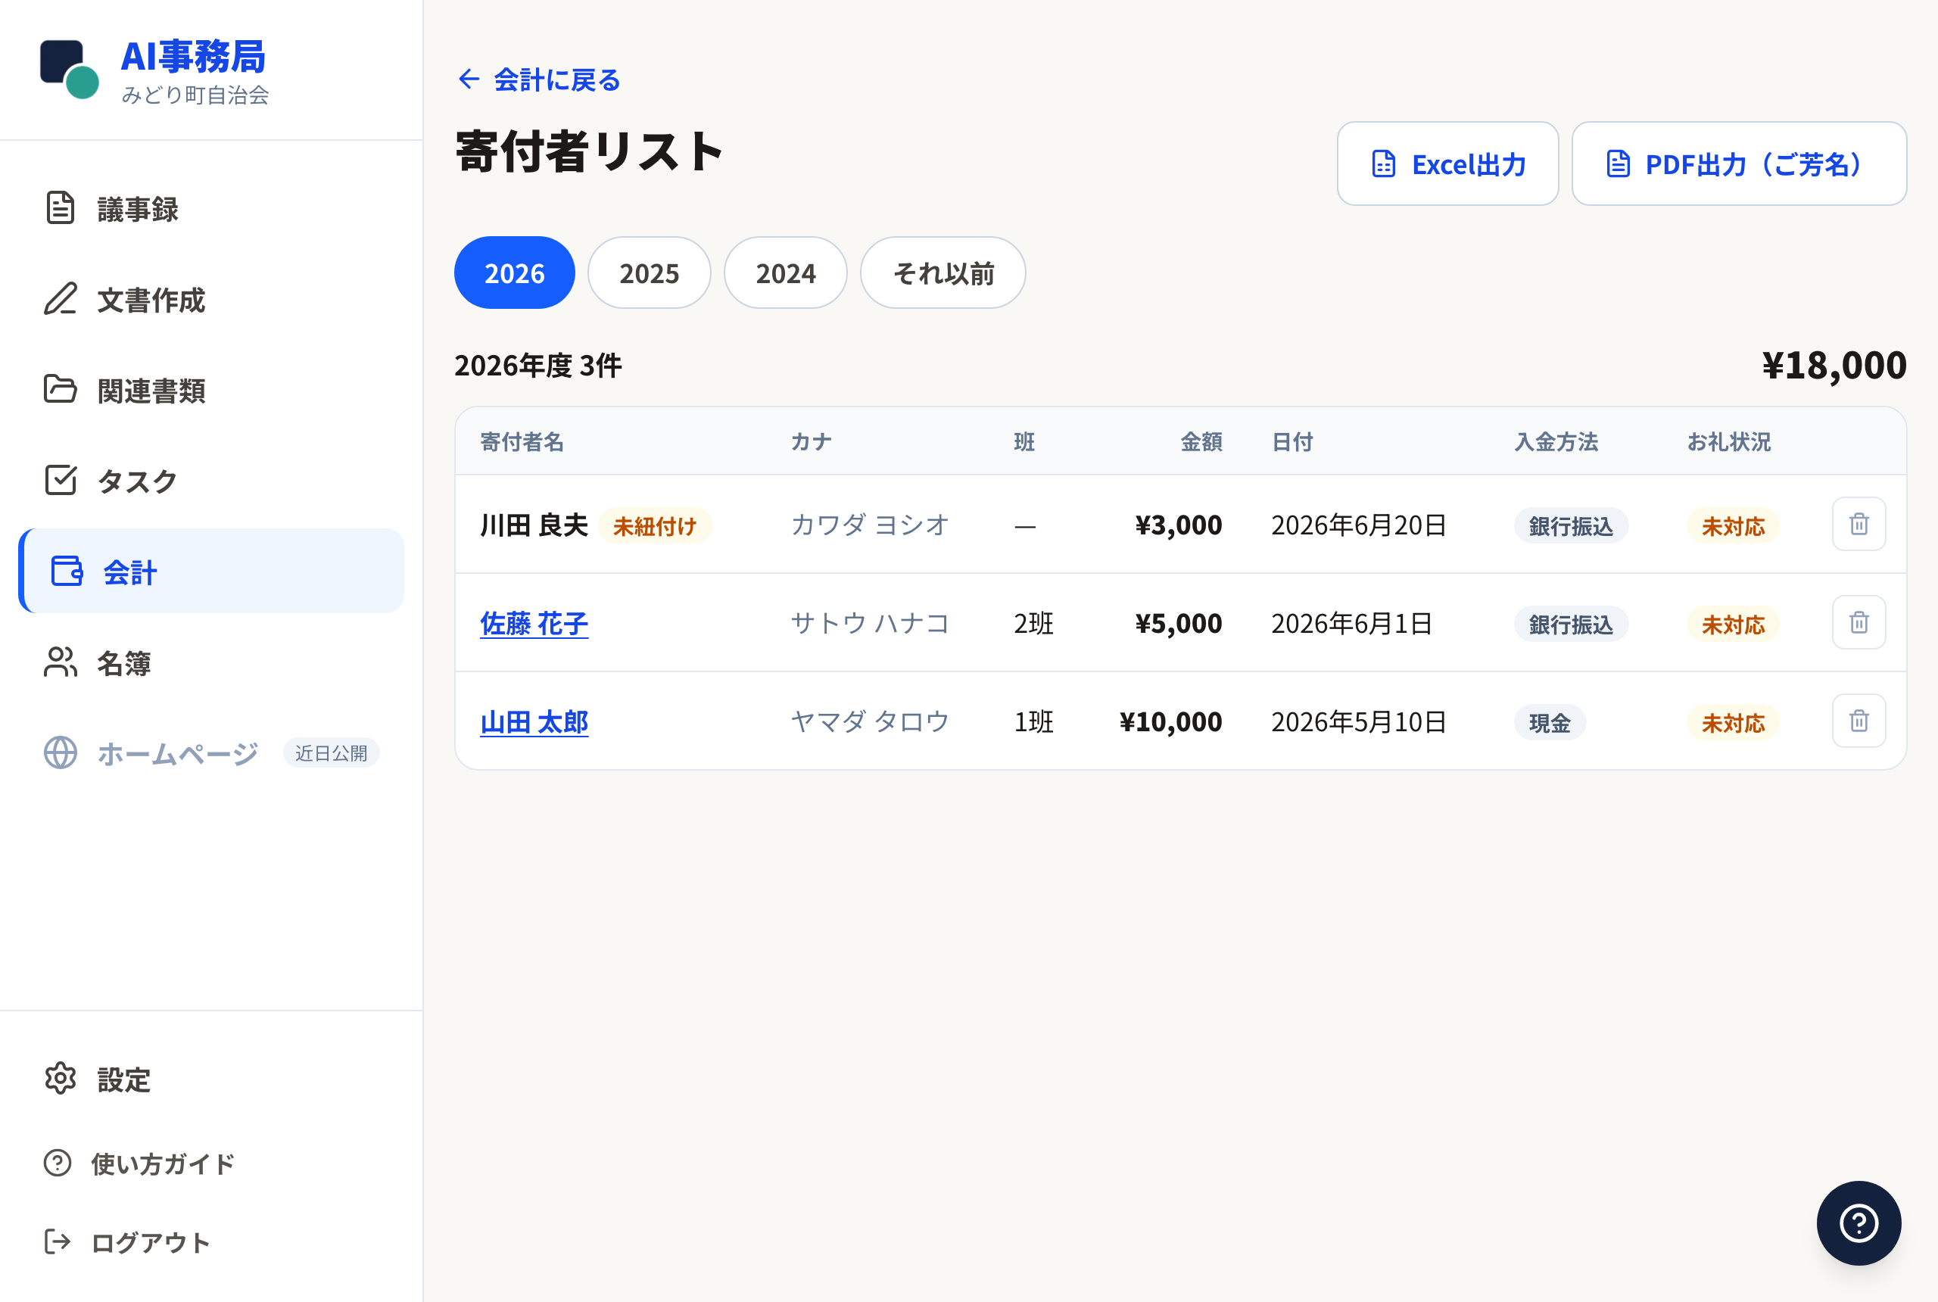
Task: Click the 未紐付け badge on 川田 良夫
Action: click(654, 525)
